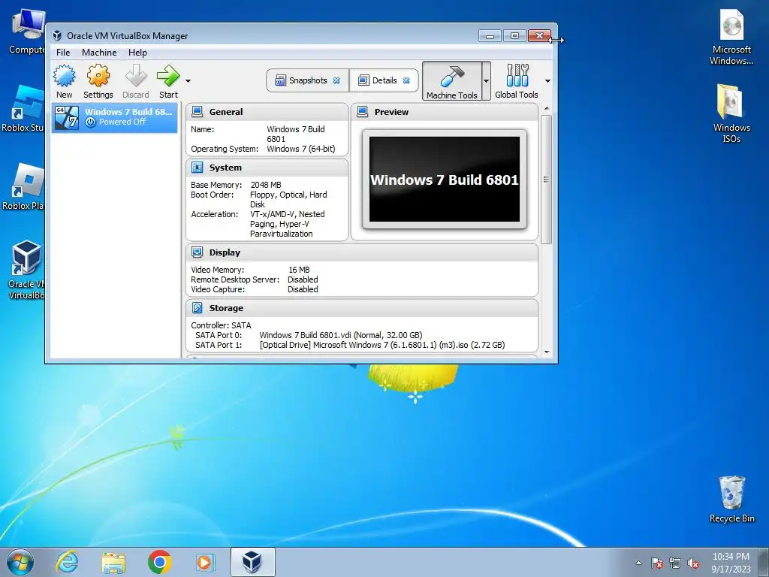Image resolution: width=769 pixels, height=577 pixels.
Task: Select the Oracle VM VirtualBox desktop shortcut
Action: (x=26, y=270)
